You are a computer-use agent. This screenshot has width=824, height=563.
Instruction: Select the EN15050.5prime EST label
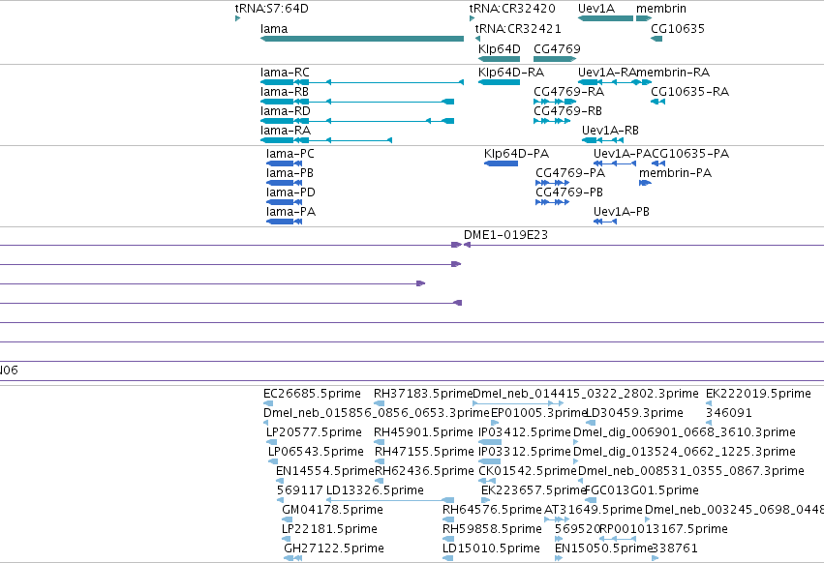(x=604, y=548)
